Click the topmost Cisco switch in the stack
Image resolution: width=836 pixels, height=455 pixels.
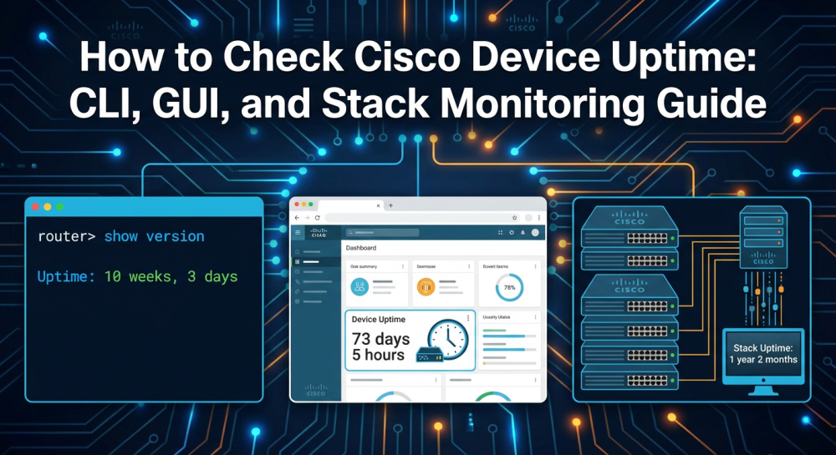click(630, 227)
